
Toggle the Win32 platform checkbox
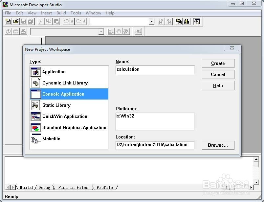click(x=118, y=116)
